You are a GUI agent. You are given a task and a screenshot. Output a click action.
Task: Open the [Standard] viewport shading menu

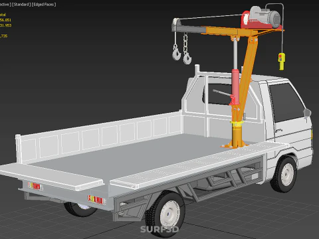(21, 5)
